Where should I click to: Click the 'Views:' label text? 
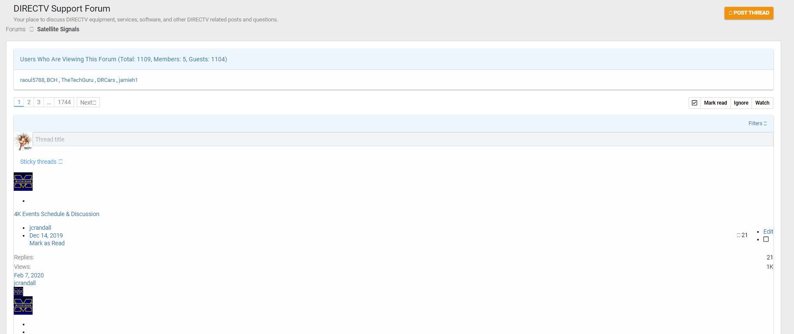[x=22, y=267]
